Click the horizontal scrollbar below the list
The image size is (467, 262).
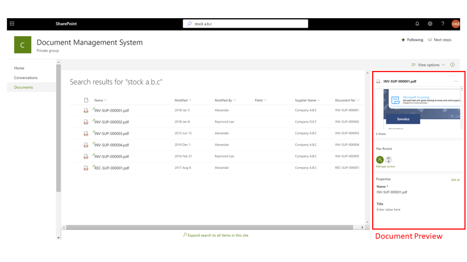(210, 227)
